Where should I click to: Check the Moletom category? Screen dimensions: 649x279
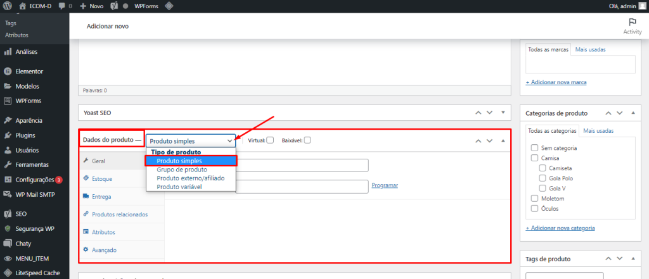[x=534, y=199]
